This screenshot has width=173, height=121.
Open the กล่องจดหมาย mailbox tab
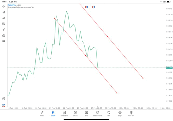[x=98, y=113]
